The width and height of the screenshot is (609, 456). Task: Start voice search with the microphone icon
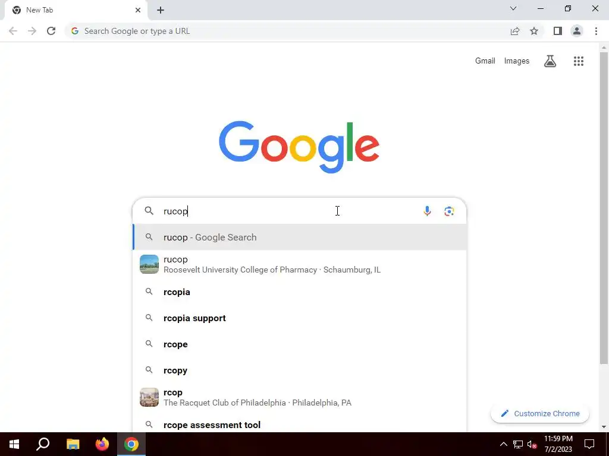[x=427, y=211]
